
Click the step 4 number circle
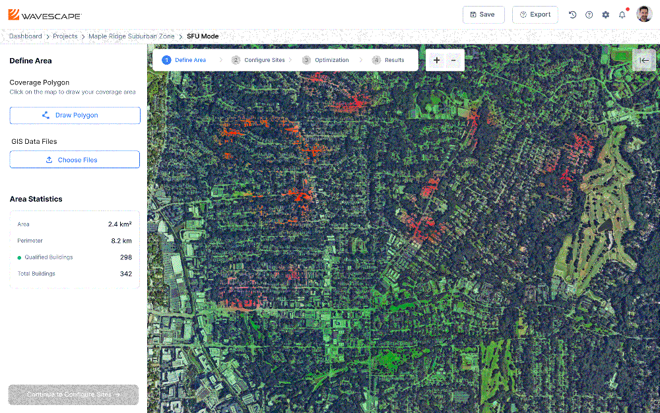pyautogui.click(x=376, y=60)
